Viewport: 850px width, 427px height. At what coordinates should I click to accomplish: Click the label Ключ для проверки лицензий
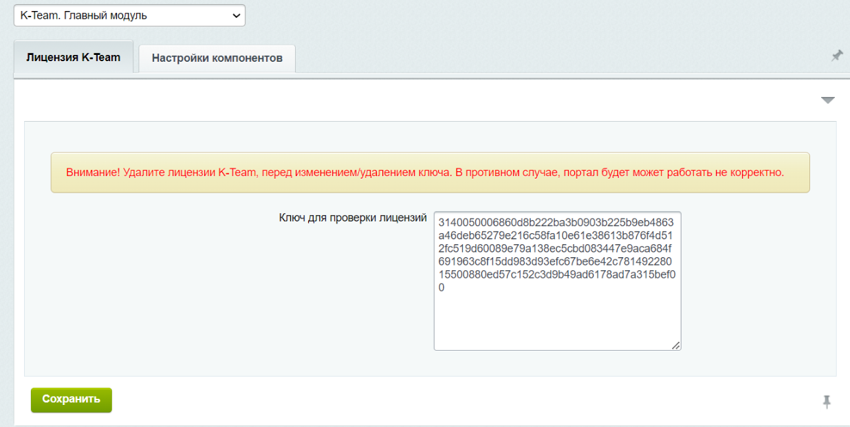[353, 217]
